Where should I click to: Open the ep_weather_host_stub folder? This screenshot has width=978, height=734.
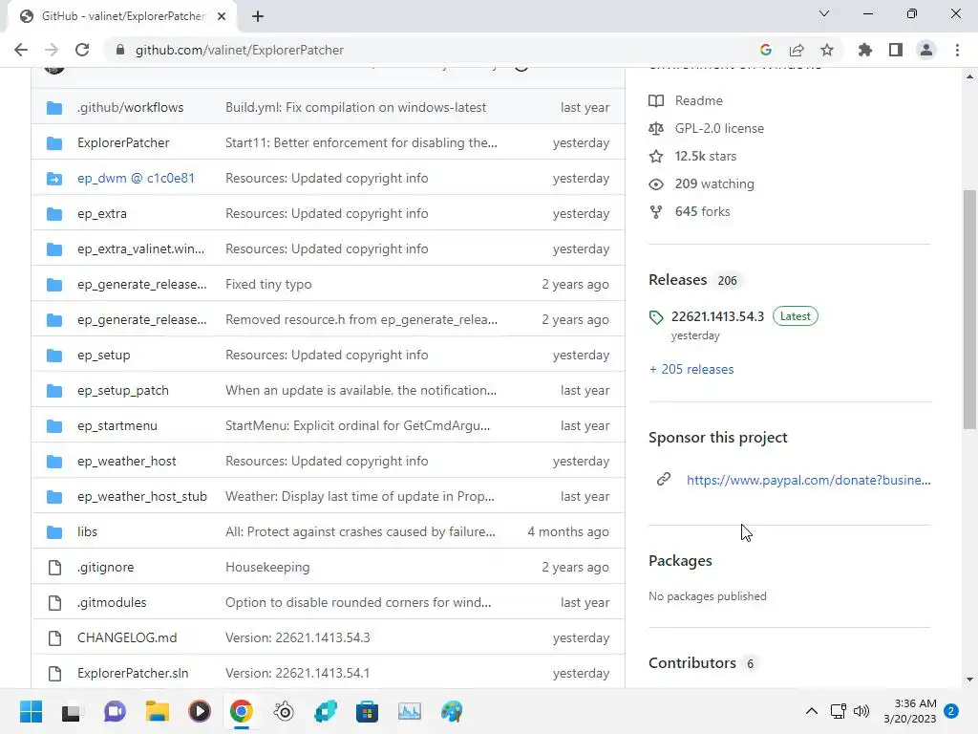142,496
